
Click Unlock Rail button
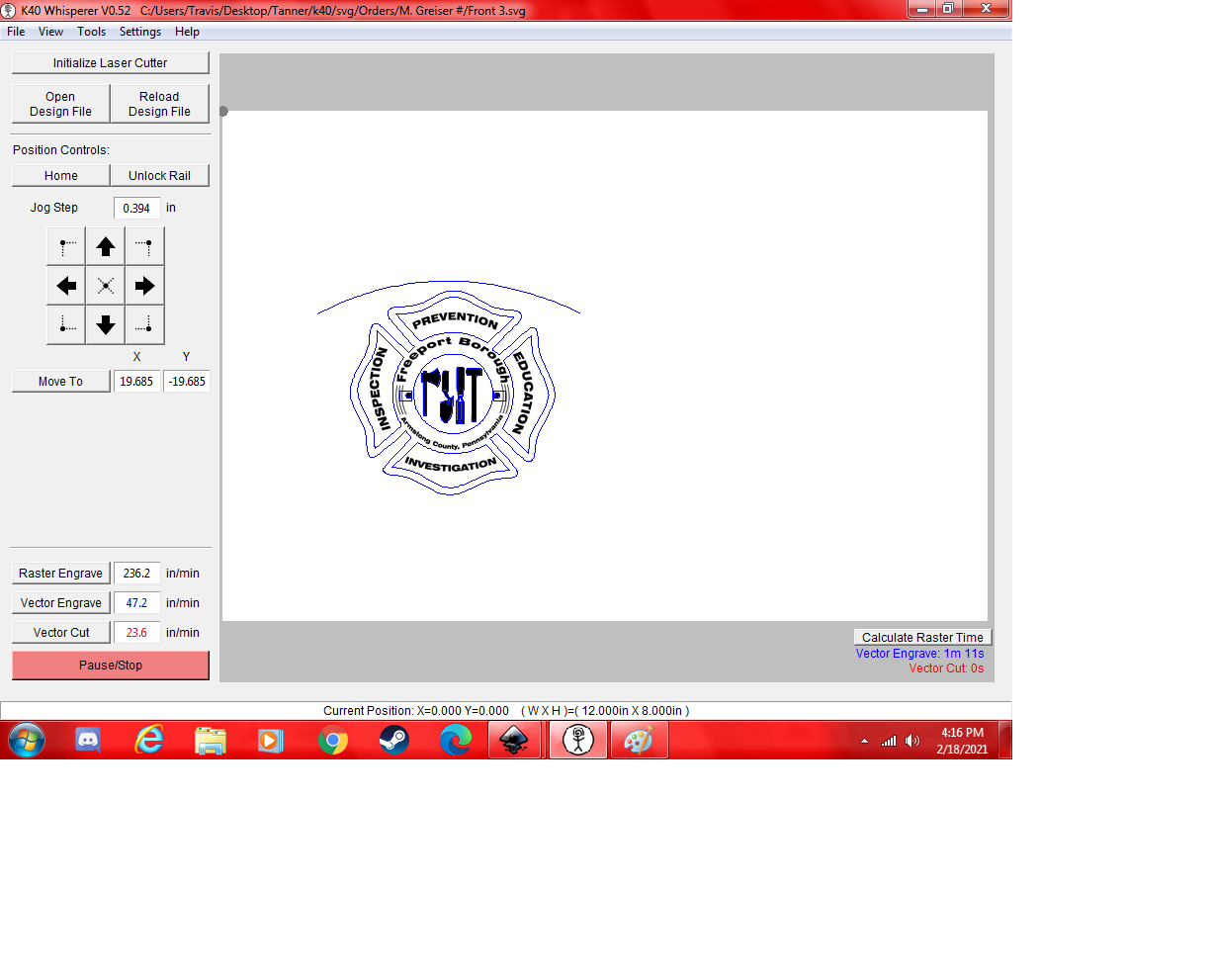pos(159,175)
